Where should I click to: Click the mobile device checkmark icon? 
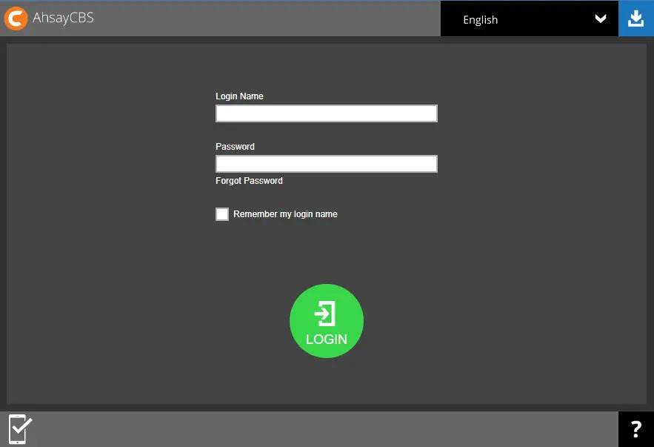tap(19, 429)
